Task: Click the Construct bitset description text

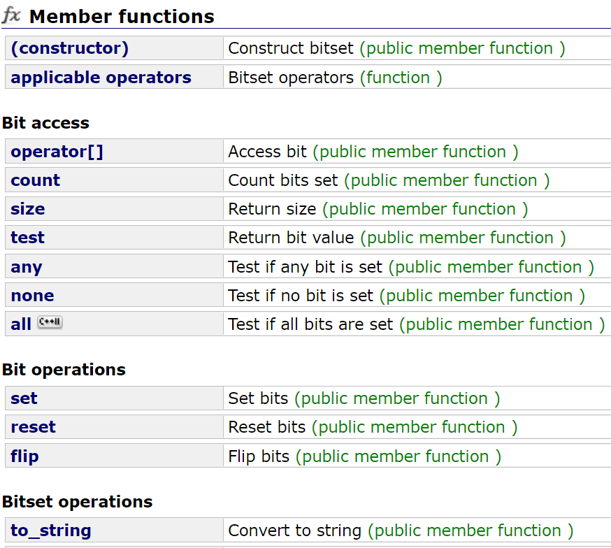Action: (293, 48)
